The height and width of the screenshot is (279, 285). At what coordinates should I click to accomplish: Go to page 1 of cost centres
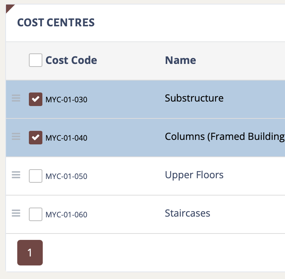pyautogui.click(x=30, y=253)
